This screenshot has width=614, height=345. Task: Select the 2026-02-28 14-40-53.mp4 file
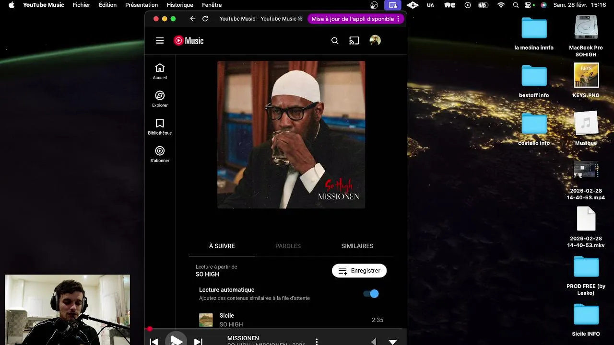pyautogui.click(x=586, y=181)
